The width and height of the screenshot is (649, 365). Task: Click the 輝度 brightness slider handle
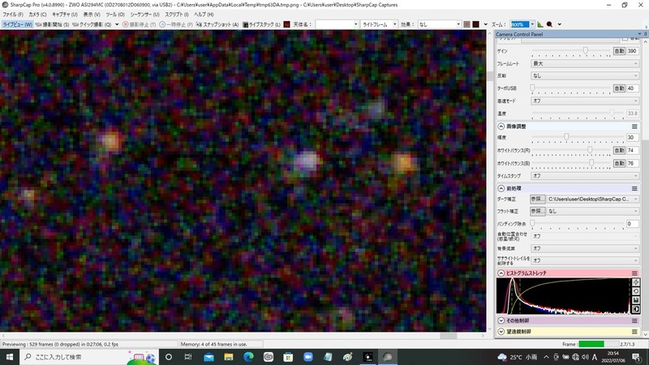pyautogui.click(x=566, y=137)
